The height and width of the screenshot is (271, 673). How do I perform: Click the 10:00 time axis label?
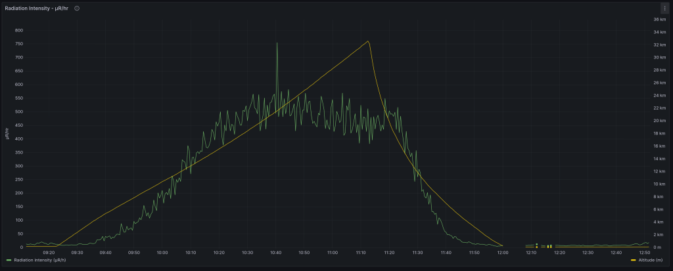(162, 253)
